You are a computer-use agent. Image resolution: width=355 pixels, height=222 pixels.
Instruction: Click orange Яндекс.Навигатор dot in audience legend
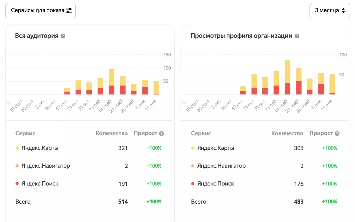(x=17, y=166)
